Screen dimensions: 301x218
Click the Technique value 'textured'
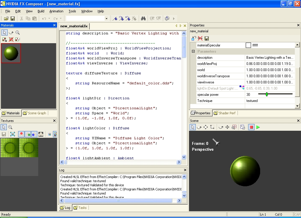pos(252,101)
